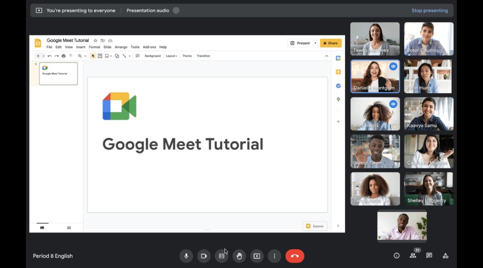Open the View menu
Screen dimensions: 483x268
click(69, 47)
